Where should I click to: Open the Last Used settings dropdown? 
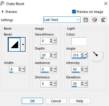[x=62, y=20]
